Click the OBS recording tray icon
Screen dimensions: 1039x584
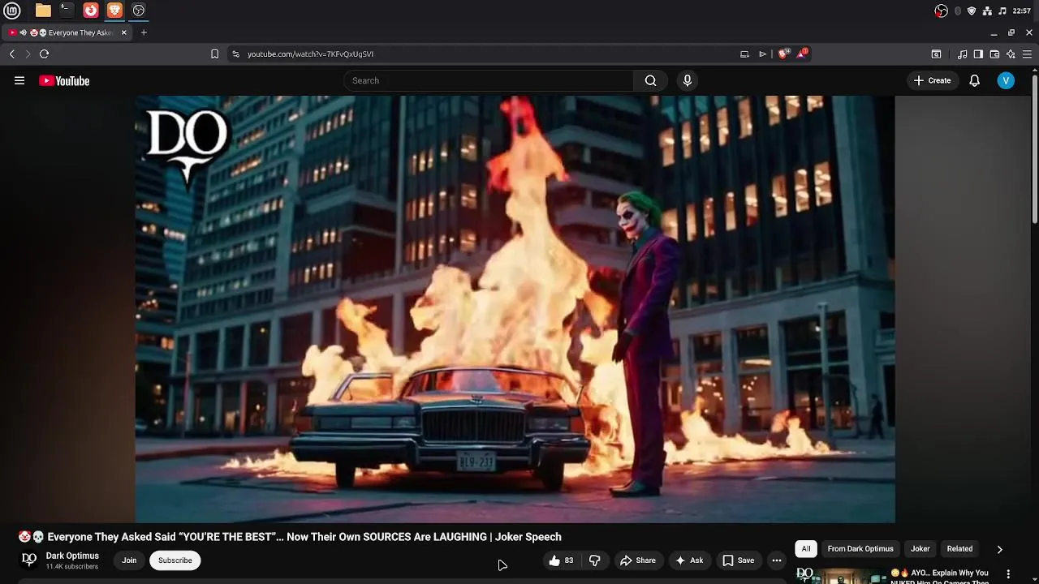pos(941,11)
